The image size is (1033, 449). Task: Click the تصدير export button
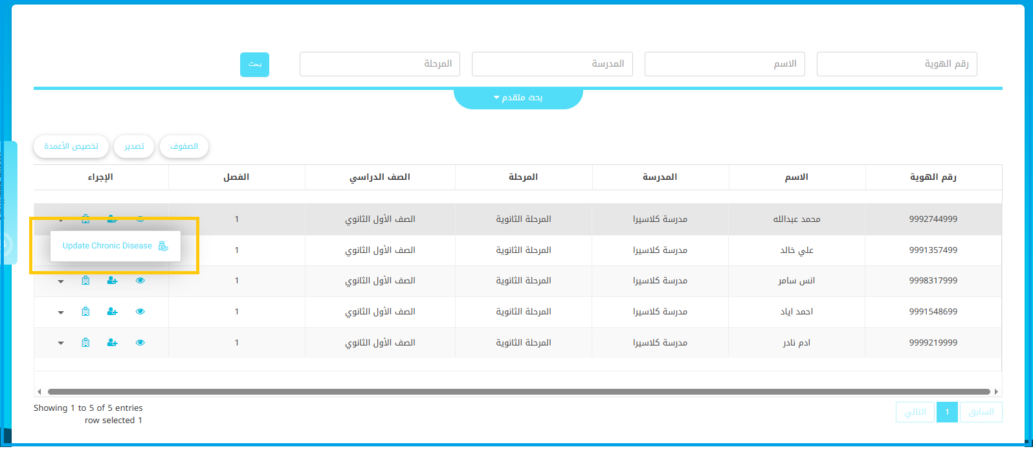[134, 147]
